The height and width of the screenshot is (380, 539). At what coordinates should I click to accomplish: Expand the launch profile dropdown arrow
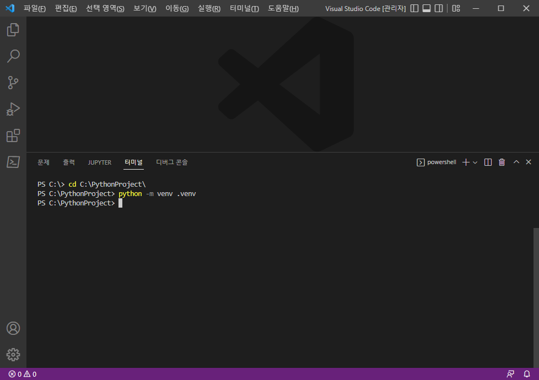point(475,162)
